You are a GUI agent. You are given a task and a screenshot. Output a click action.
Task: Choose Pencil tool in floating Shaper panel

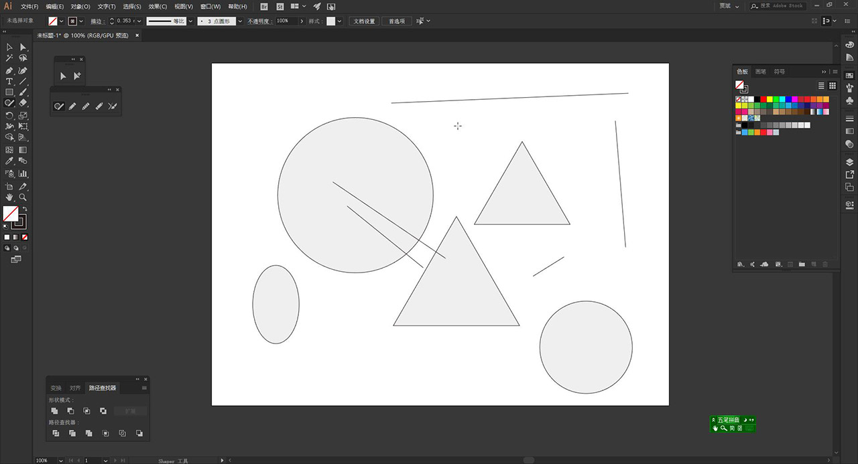point(72,106)
